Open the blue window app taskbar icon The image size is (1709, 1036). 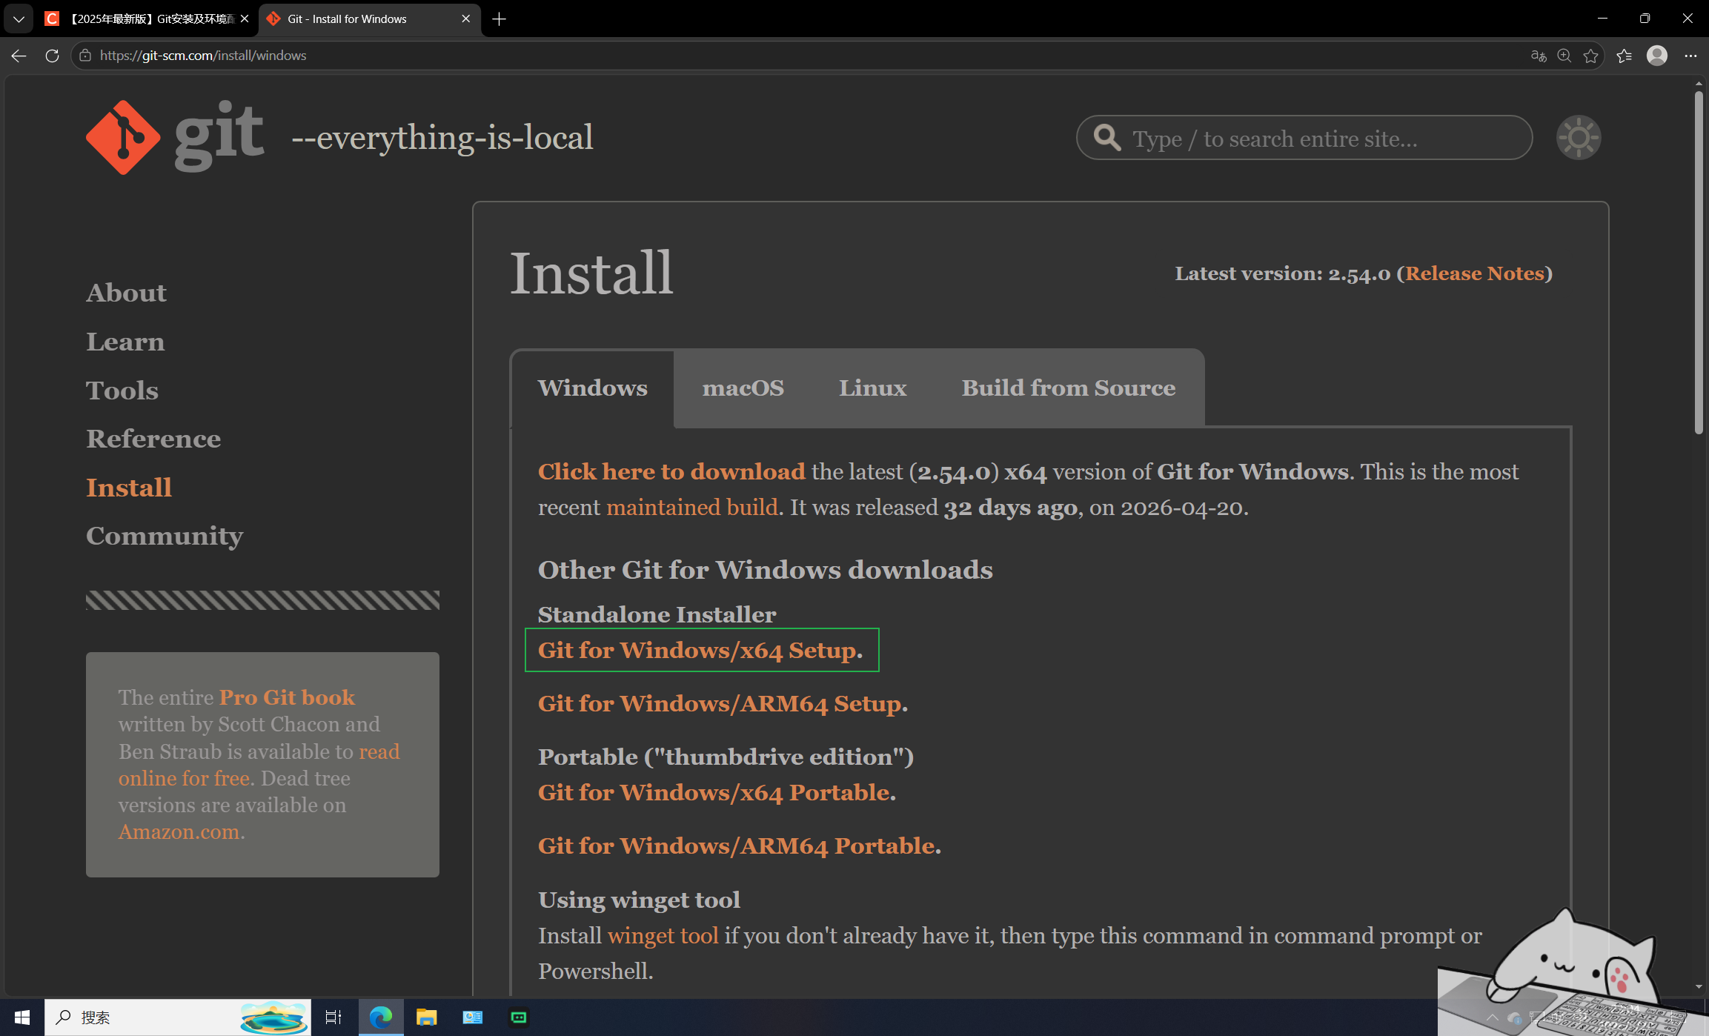pyautogui.click(x=473, y=1017)
